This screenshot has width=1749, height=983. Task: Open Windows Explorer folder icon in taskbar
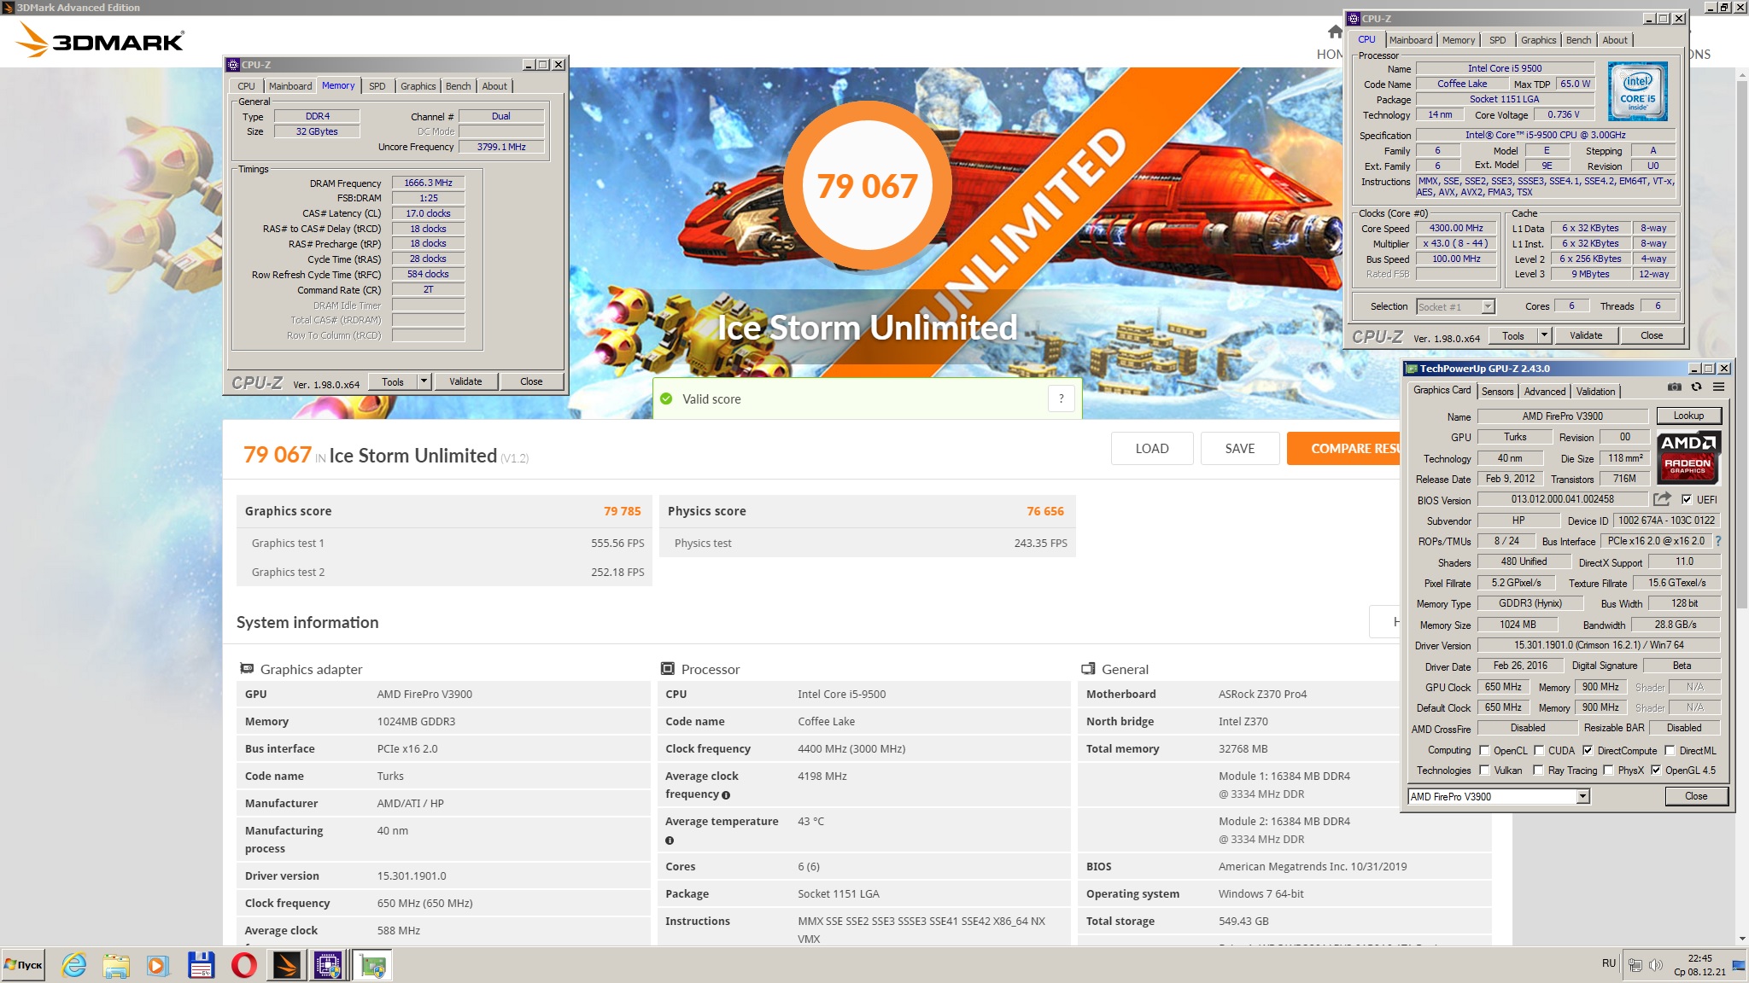point(116,965)
